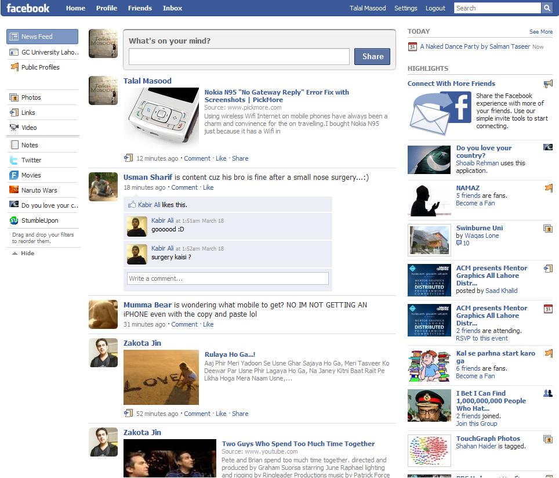This screenshot has height=478, width=559.
Task: Open the Naked Dance Party event link
Action: pyautogui.click(x=475, y=46)
